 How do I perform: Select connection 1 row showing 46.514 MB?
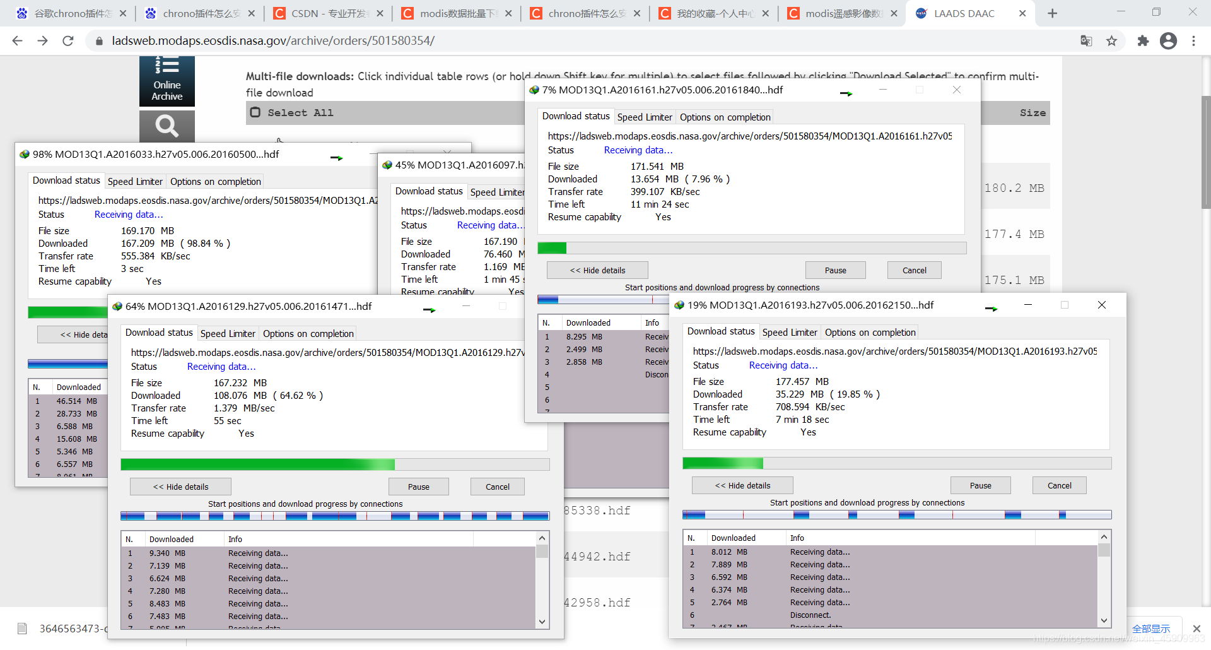(68, 401)
